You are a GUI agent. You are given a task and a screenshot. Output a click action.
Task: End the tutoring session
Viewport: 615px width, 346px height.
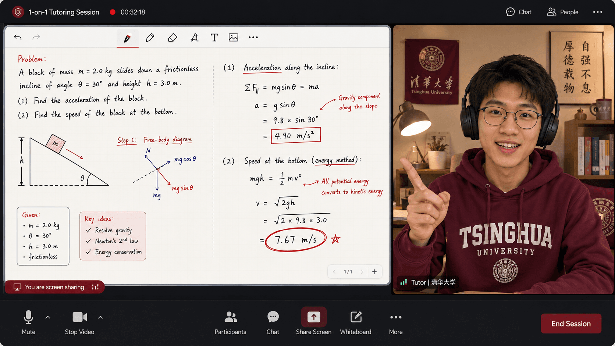[571, 324]
